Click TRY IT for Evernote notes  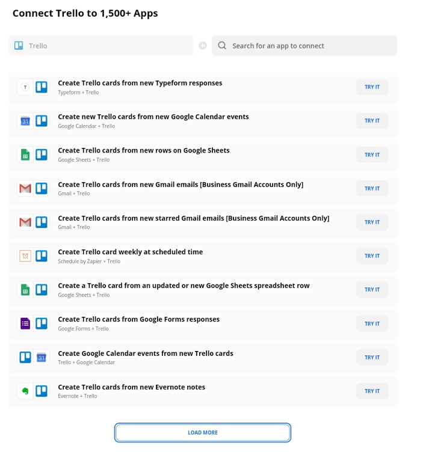[372, 391]
